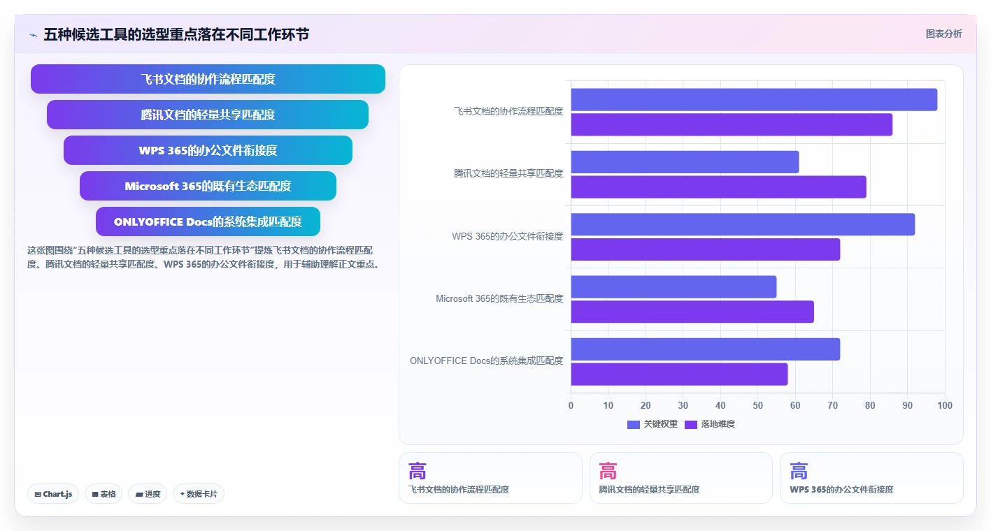991x531 pixels.
Task: Click the 数据卡片 tag chip
Action: [x=199, y=494]
